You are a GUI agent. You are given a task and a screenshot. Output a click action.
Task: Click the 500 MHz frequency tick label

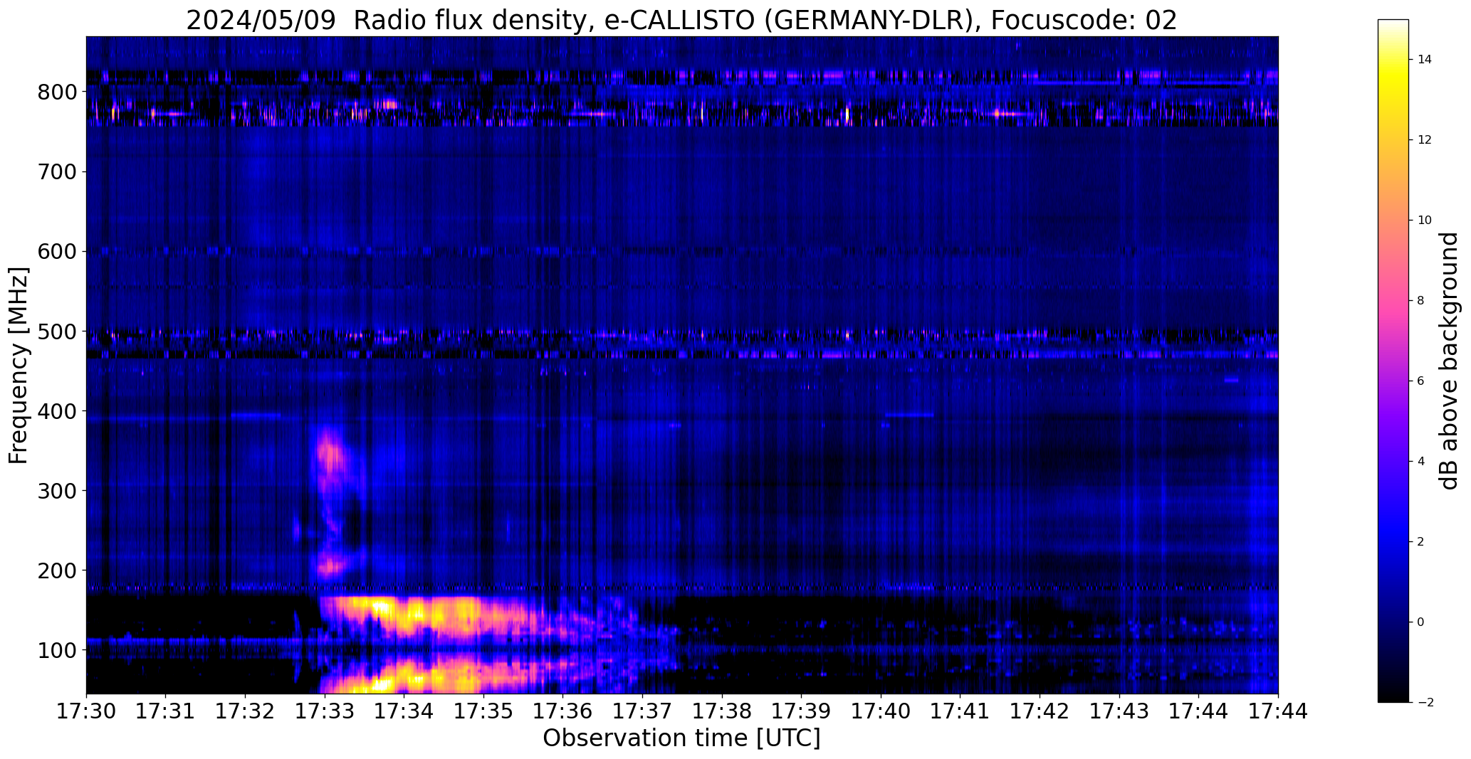click(x=56, y=332)
